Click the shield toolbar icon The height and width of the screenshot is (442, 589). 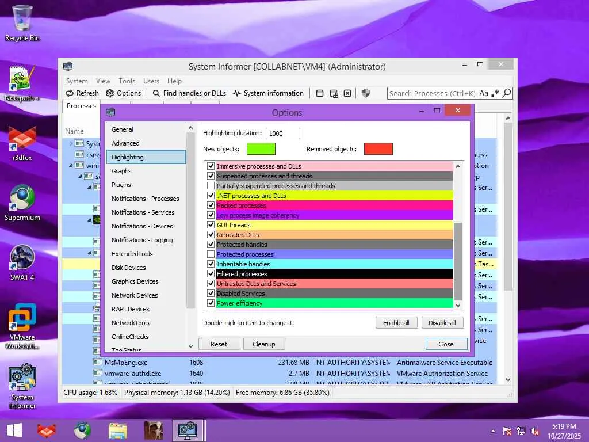[x=365, y=93]
